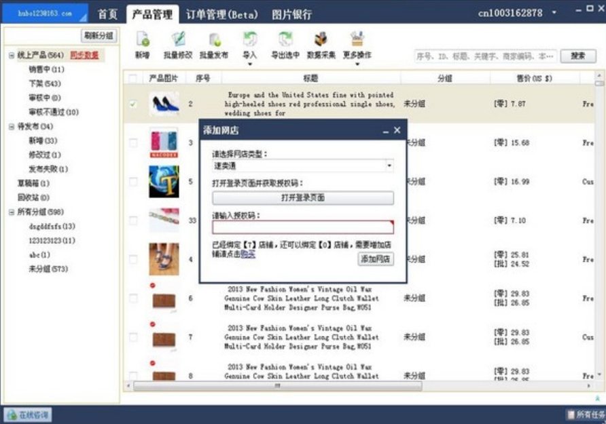Click the vertical scrollbar down arrow
This screenshot has height=424, width=606.
click(599, 374)
